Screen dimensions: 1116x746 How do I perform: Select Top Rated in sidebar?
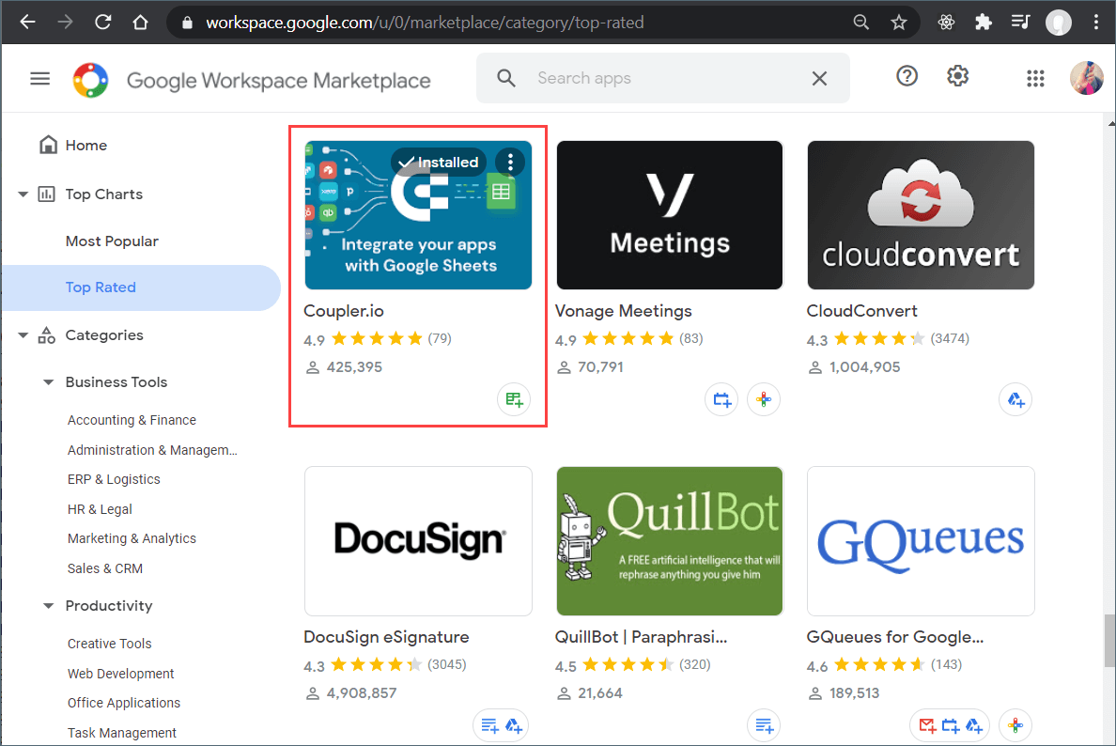pyautogui.click(x=141, y=288)
